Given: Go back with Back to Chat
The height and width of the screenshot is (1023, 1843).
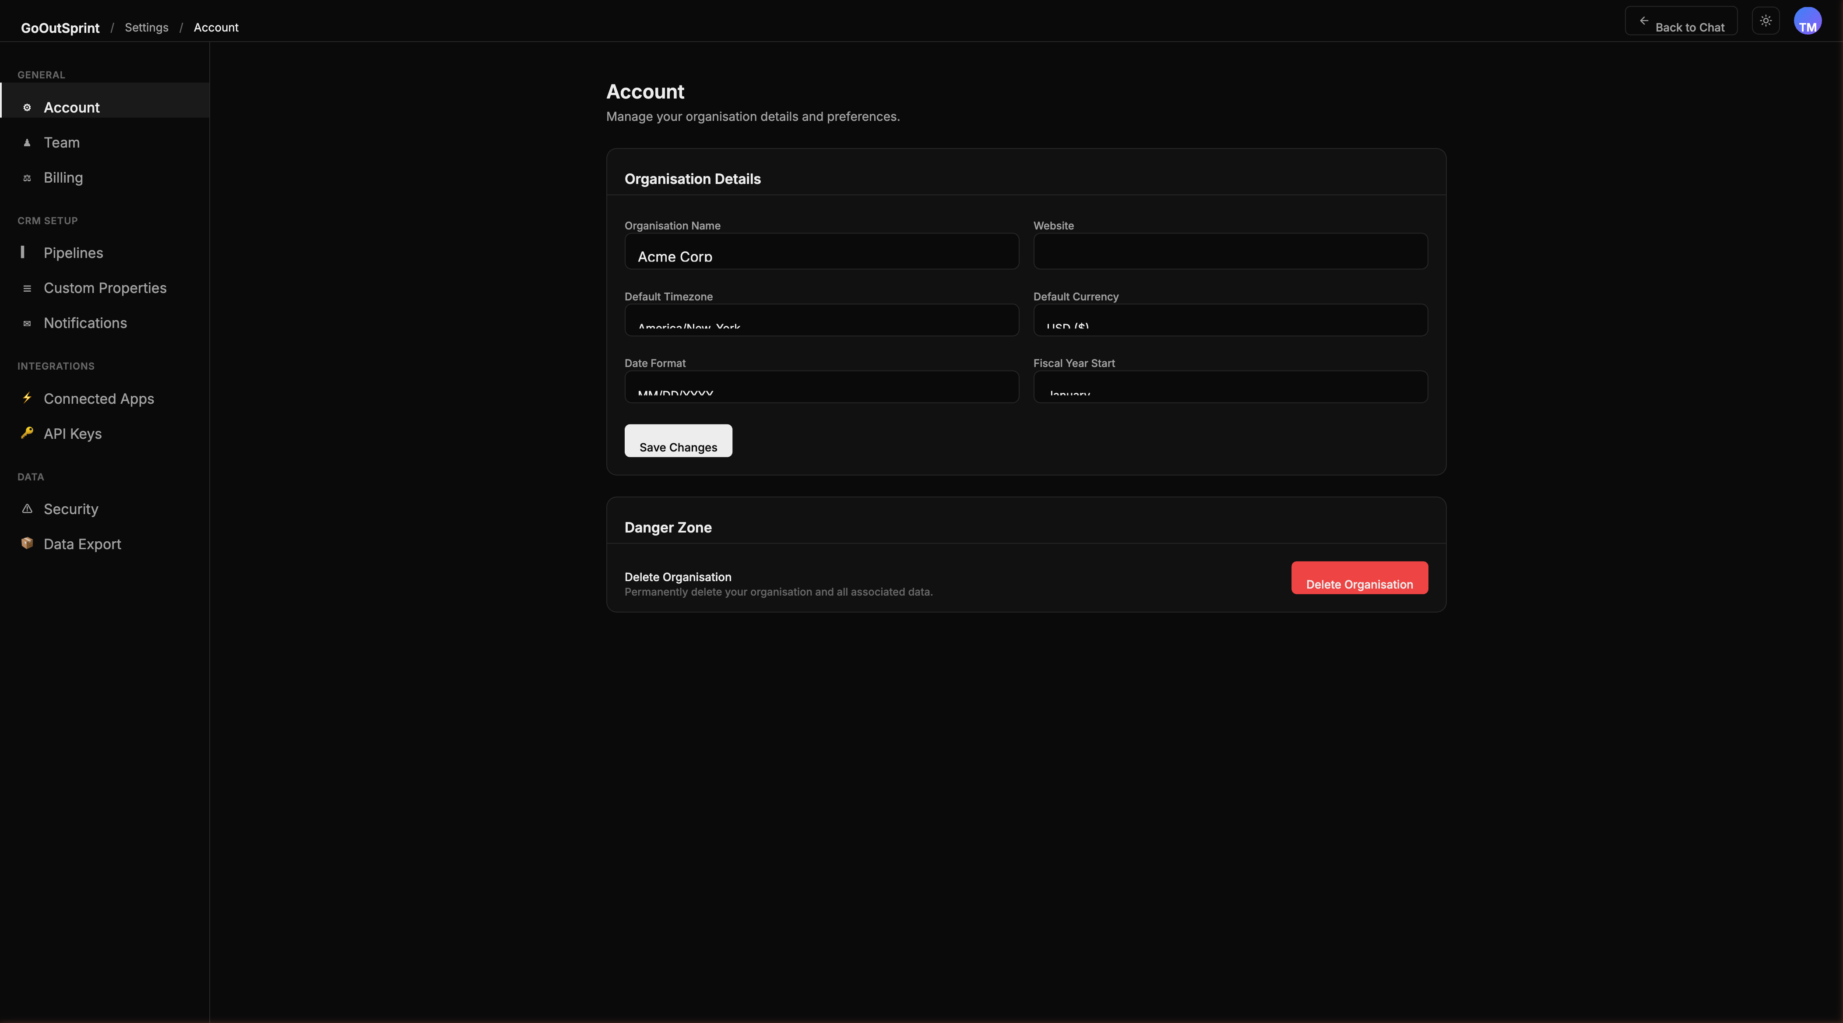Looking at the screenshot, I should tap(1681, 21).
